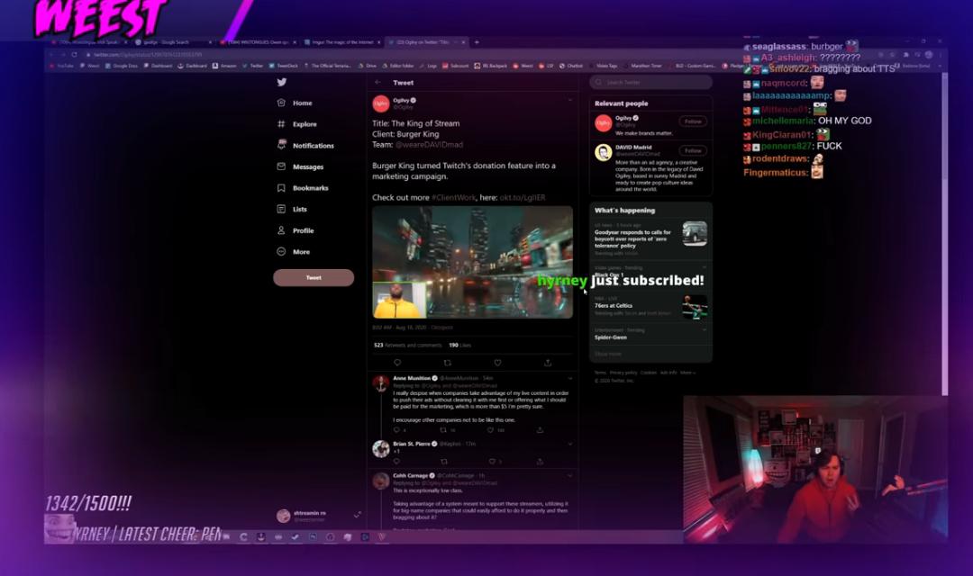973x576 pixels.
Task: Open Cohh Carnage reply options chevron
Action: (569, 475)
